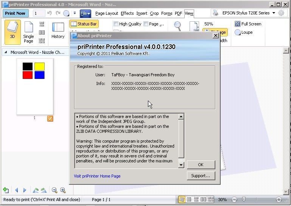
Task: Choose the multi-page grid layout icon
Action: (x=42, y=41)
